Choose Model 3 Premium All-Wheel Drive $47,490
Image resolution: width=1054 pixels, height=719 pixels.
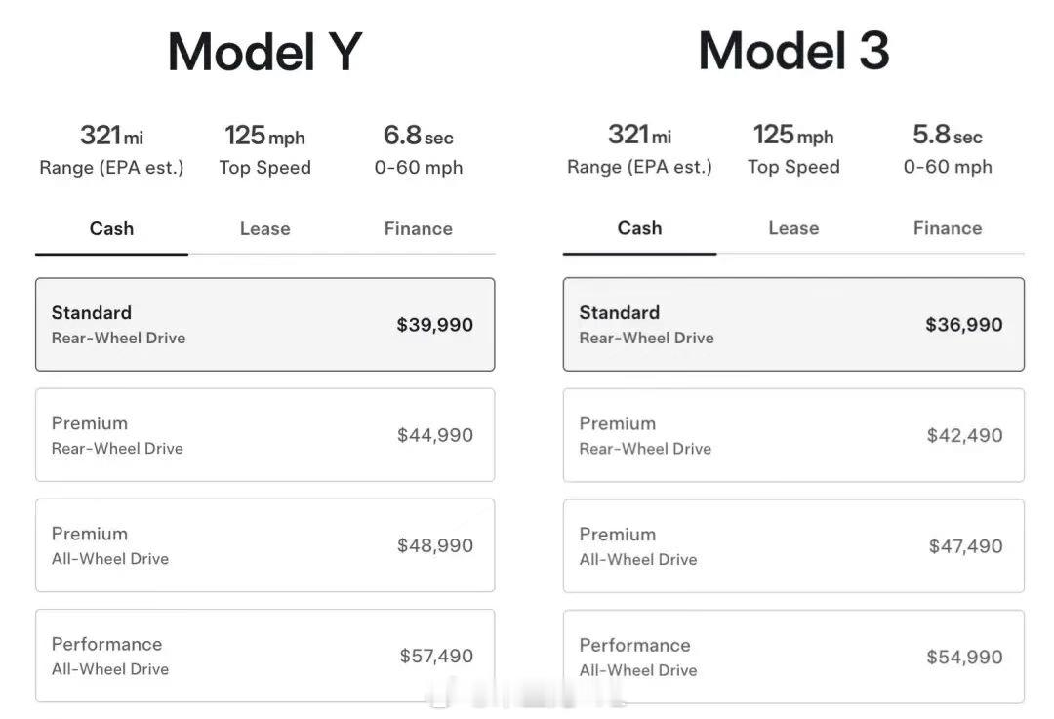[793, 546]
